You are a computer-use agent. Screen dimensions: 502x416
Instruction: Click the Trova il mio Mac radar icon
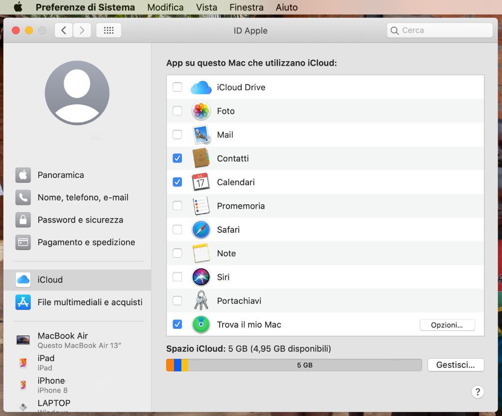(x=201, y=324)
